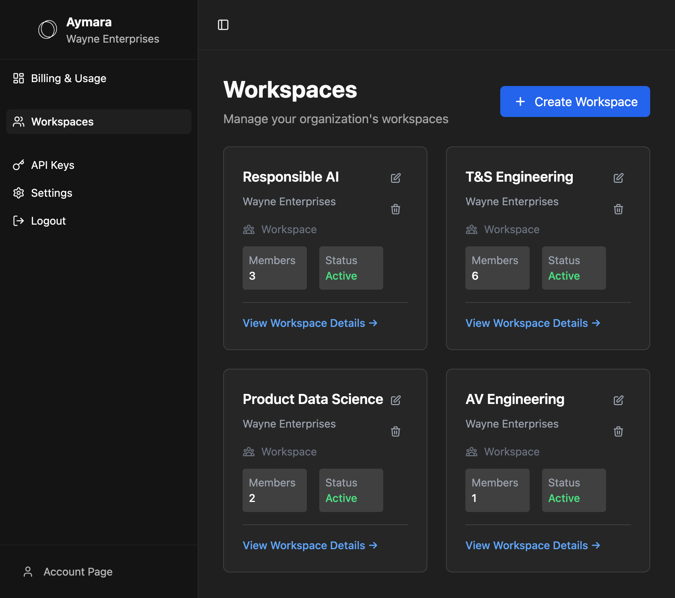Screen dimensions: 675x598
Task: Delete the Product Data Science workspace
Action: point(396,431)
